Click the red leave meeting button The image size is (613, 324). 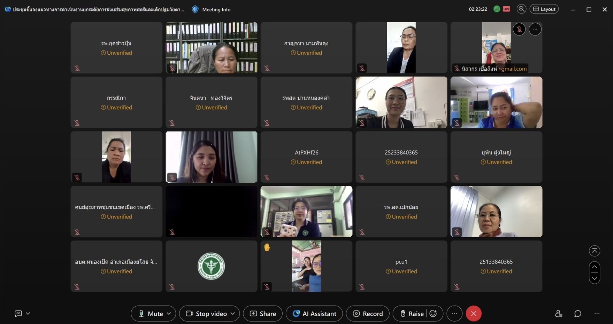click(x=474, y=314)
